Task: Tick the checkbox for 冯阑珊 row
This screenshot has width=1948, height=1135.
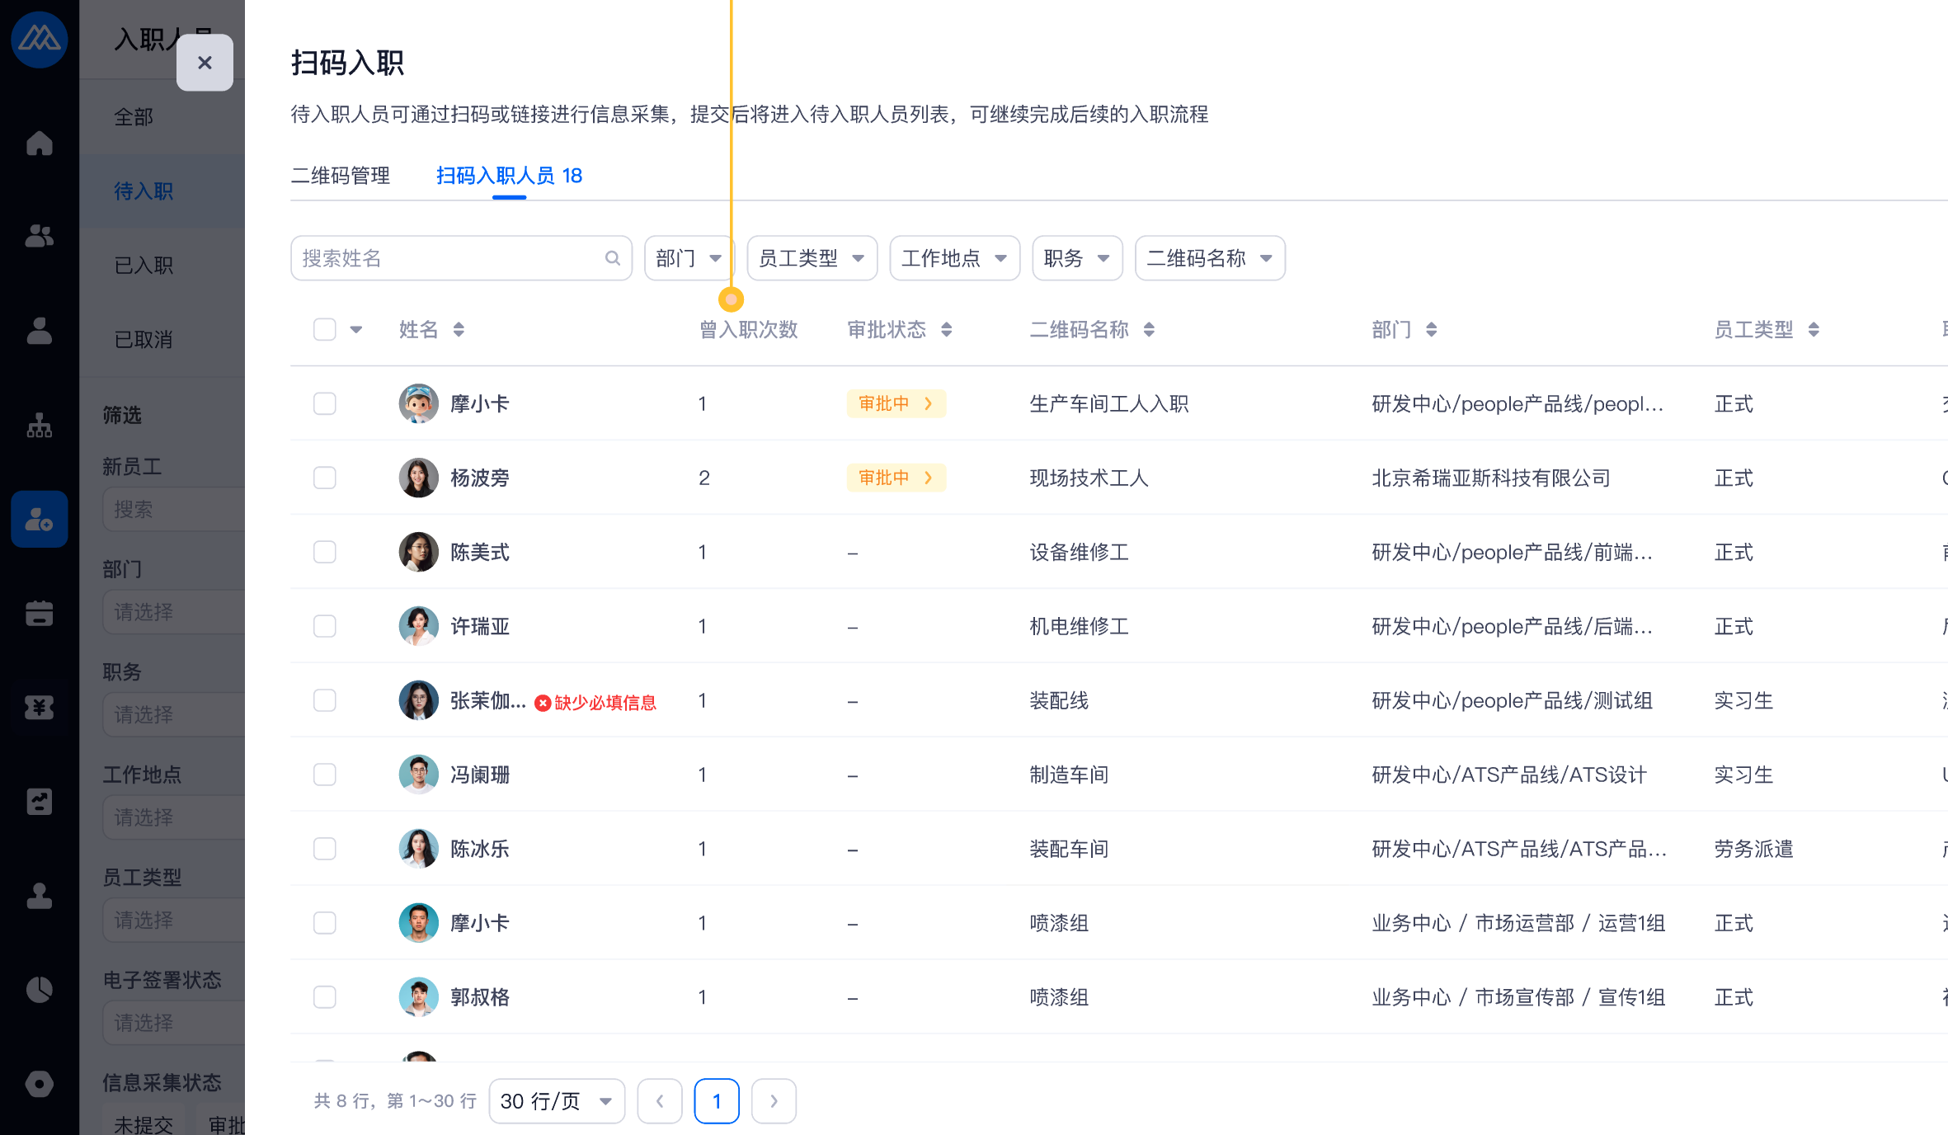Action: (x=325, y=775)
